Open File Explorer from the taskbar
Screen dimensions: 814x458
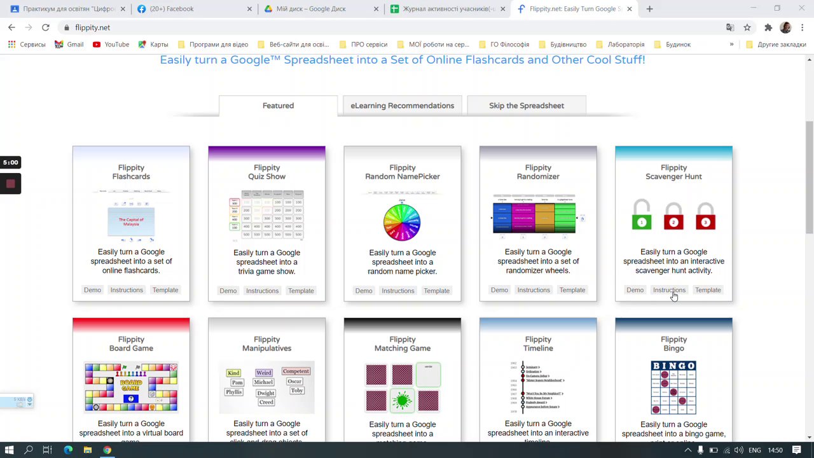pos(88,450)
